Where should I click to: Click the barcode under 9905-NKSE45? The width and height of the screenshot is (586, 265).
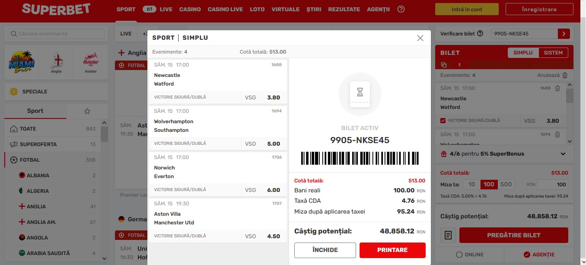pyautogui.click(x=360, y=158)
